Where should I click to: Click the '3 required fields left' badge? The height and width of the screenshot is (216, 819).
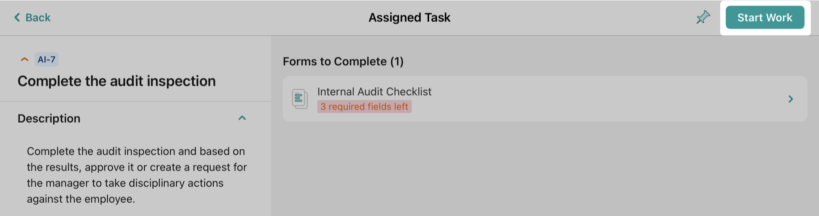tap(364, 107)
